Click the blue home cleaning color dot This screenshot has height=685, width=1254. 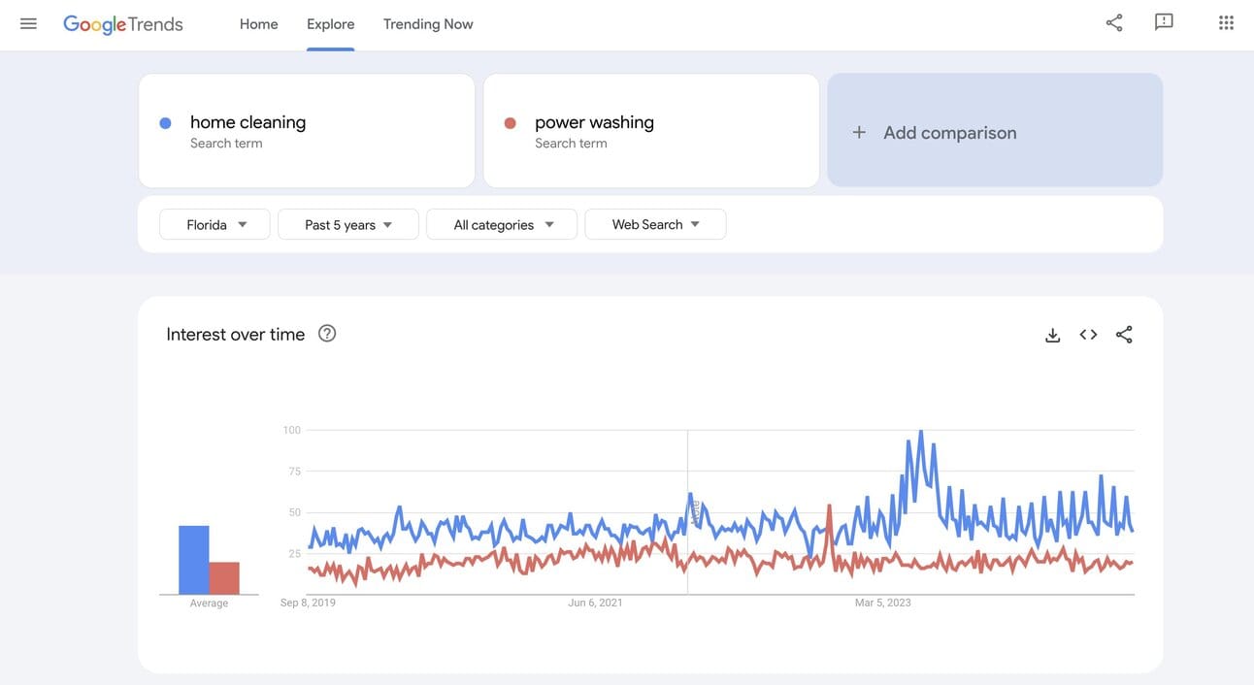(165, 123)
